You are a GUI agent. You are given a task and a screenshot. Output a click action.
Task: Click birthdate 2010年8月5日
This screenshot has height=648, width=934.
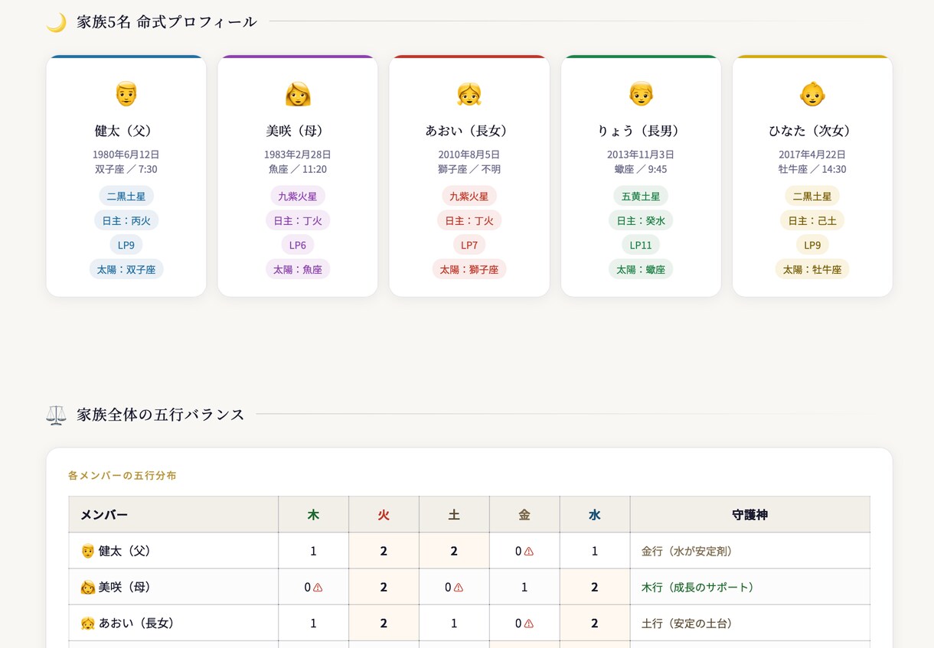(469, 155)
